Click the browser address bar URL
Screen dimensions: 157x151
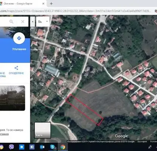point(75,11)
